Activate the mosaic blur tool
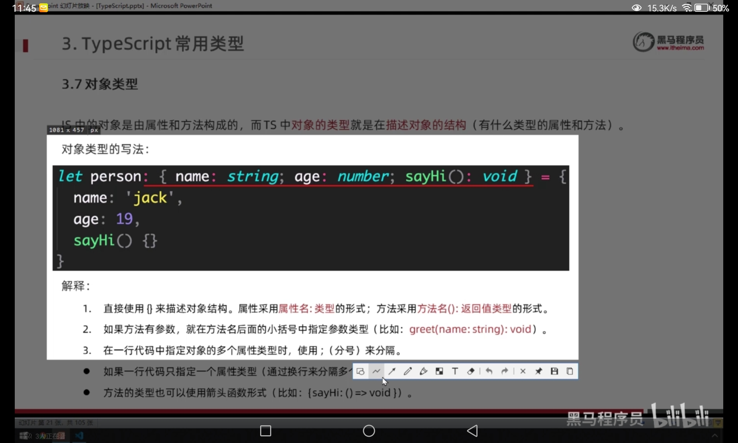The image size is (738, 443). [439, 371]
